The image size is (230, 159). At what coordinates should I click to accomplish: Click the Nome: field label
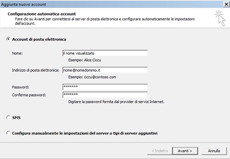click(17, 53)
